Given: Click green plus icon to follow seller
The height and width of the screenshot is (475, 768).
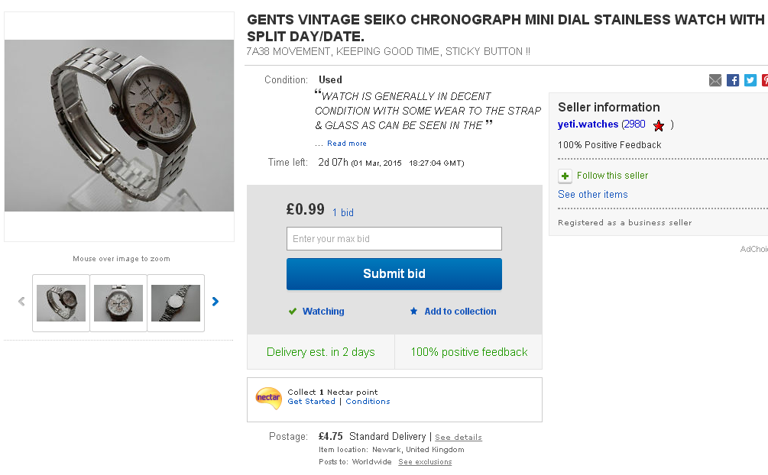Looking at the screenshot, I should point(565,176).
